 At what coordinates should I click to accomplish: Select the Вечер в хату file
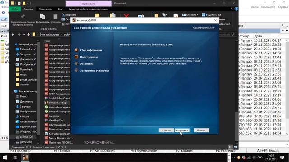(57, 129)
